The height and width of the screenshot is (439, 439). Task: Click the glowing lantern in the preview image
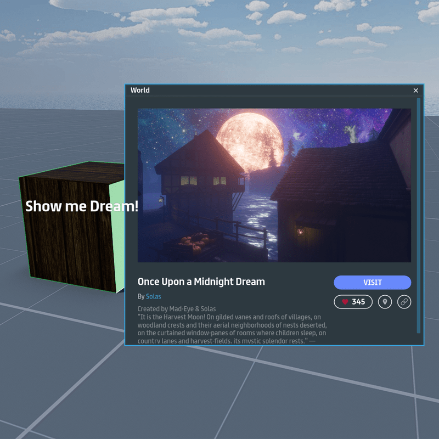coord(301,231)
